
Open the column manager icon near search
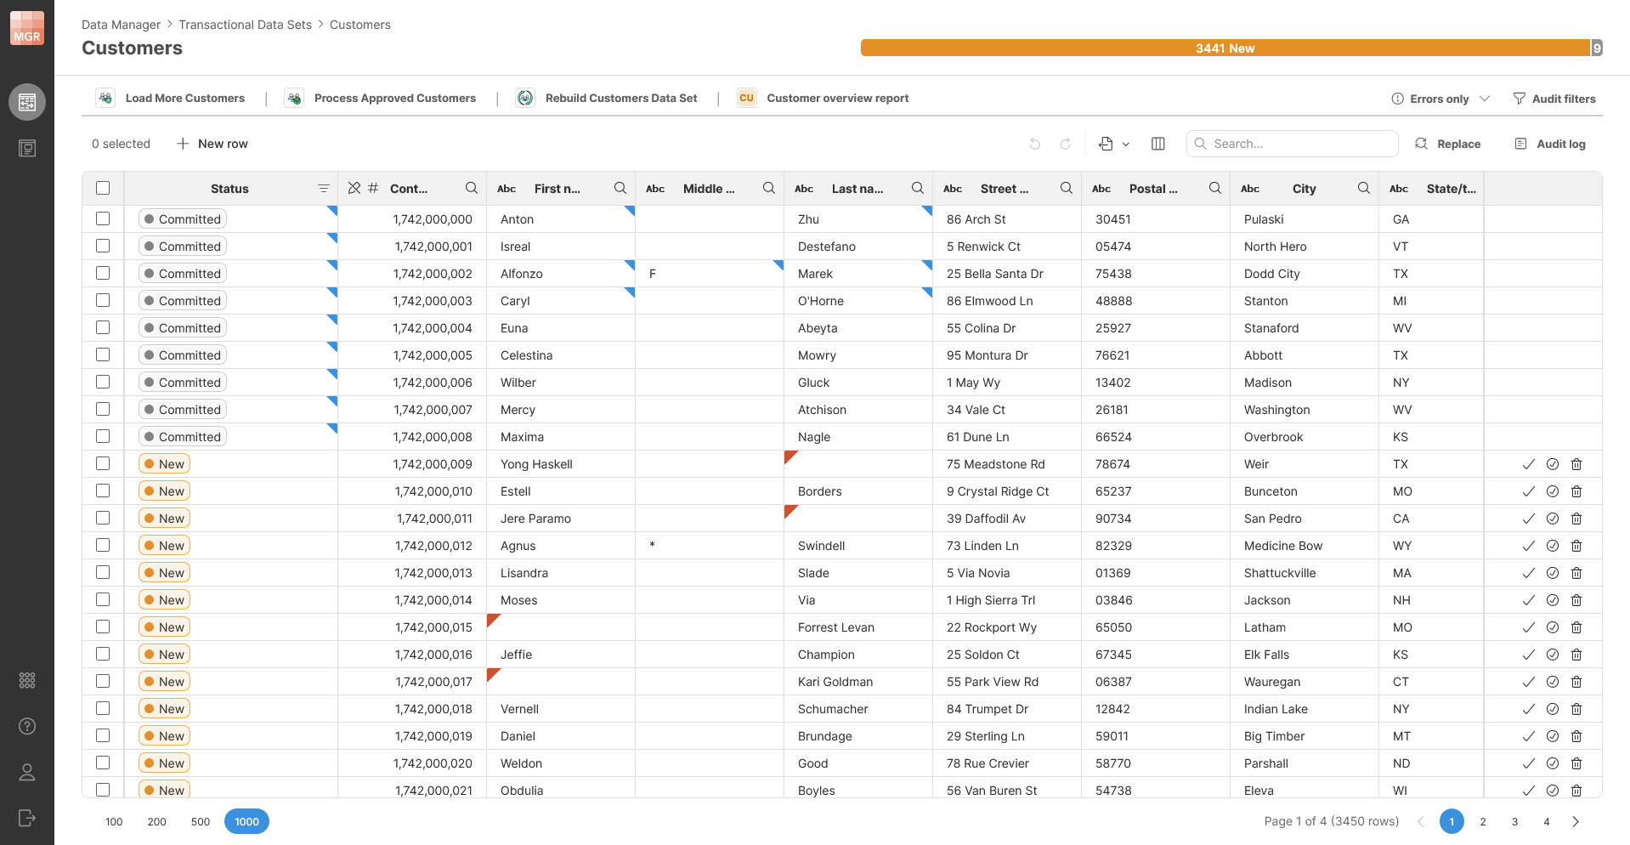coord(1157,144)
